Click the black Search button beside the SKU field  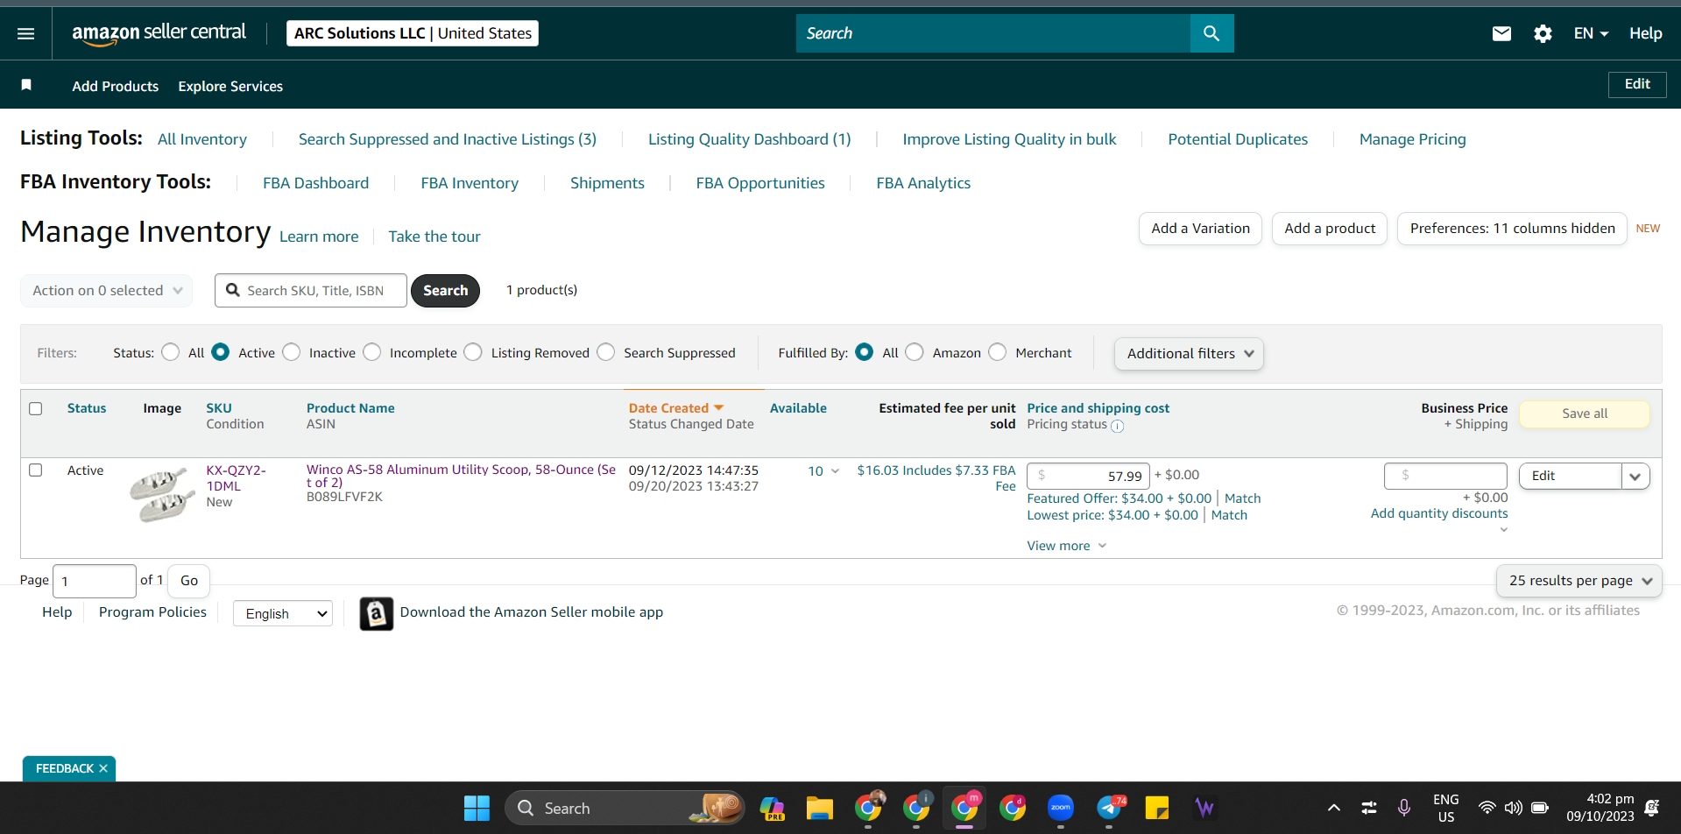click(x=445, y=291)
